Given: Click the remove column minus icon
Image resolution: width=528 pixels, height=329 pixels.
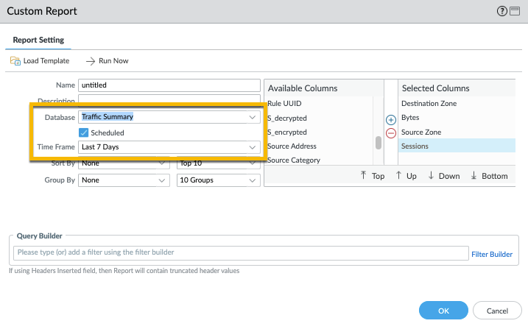Looking at the screenshot, I should 391,133.
